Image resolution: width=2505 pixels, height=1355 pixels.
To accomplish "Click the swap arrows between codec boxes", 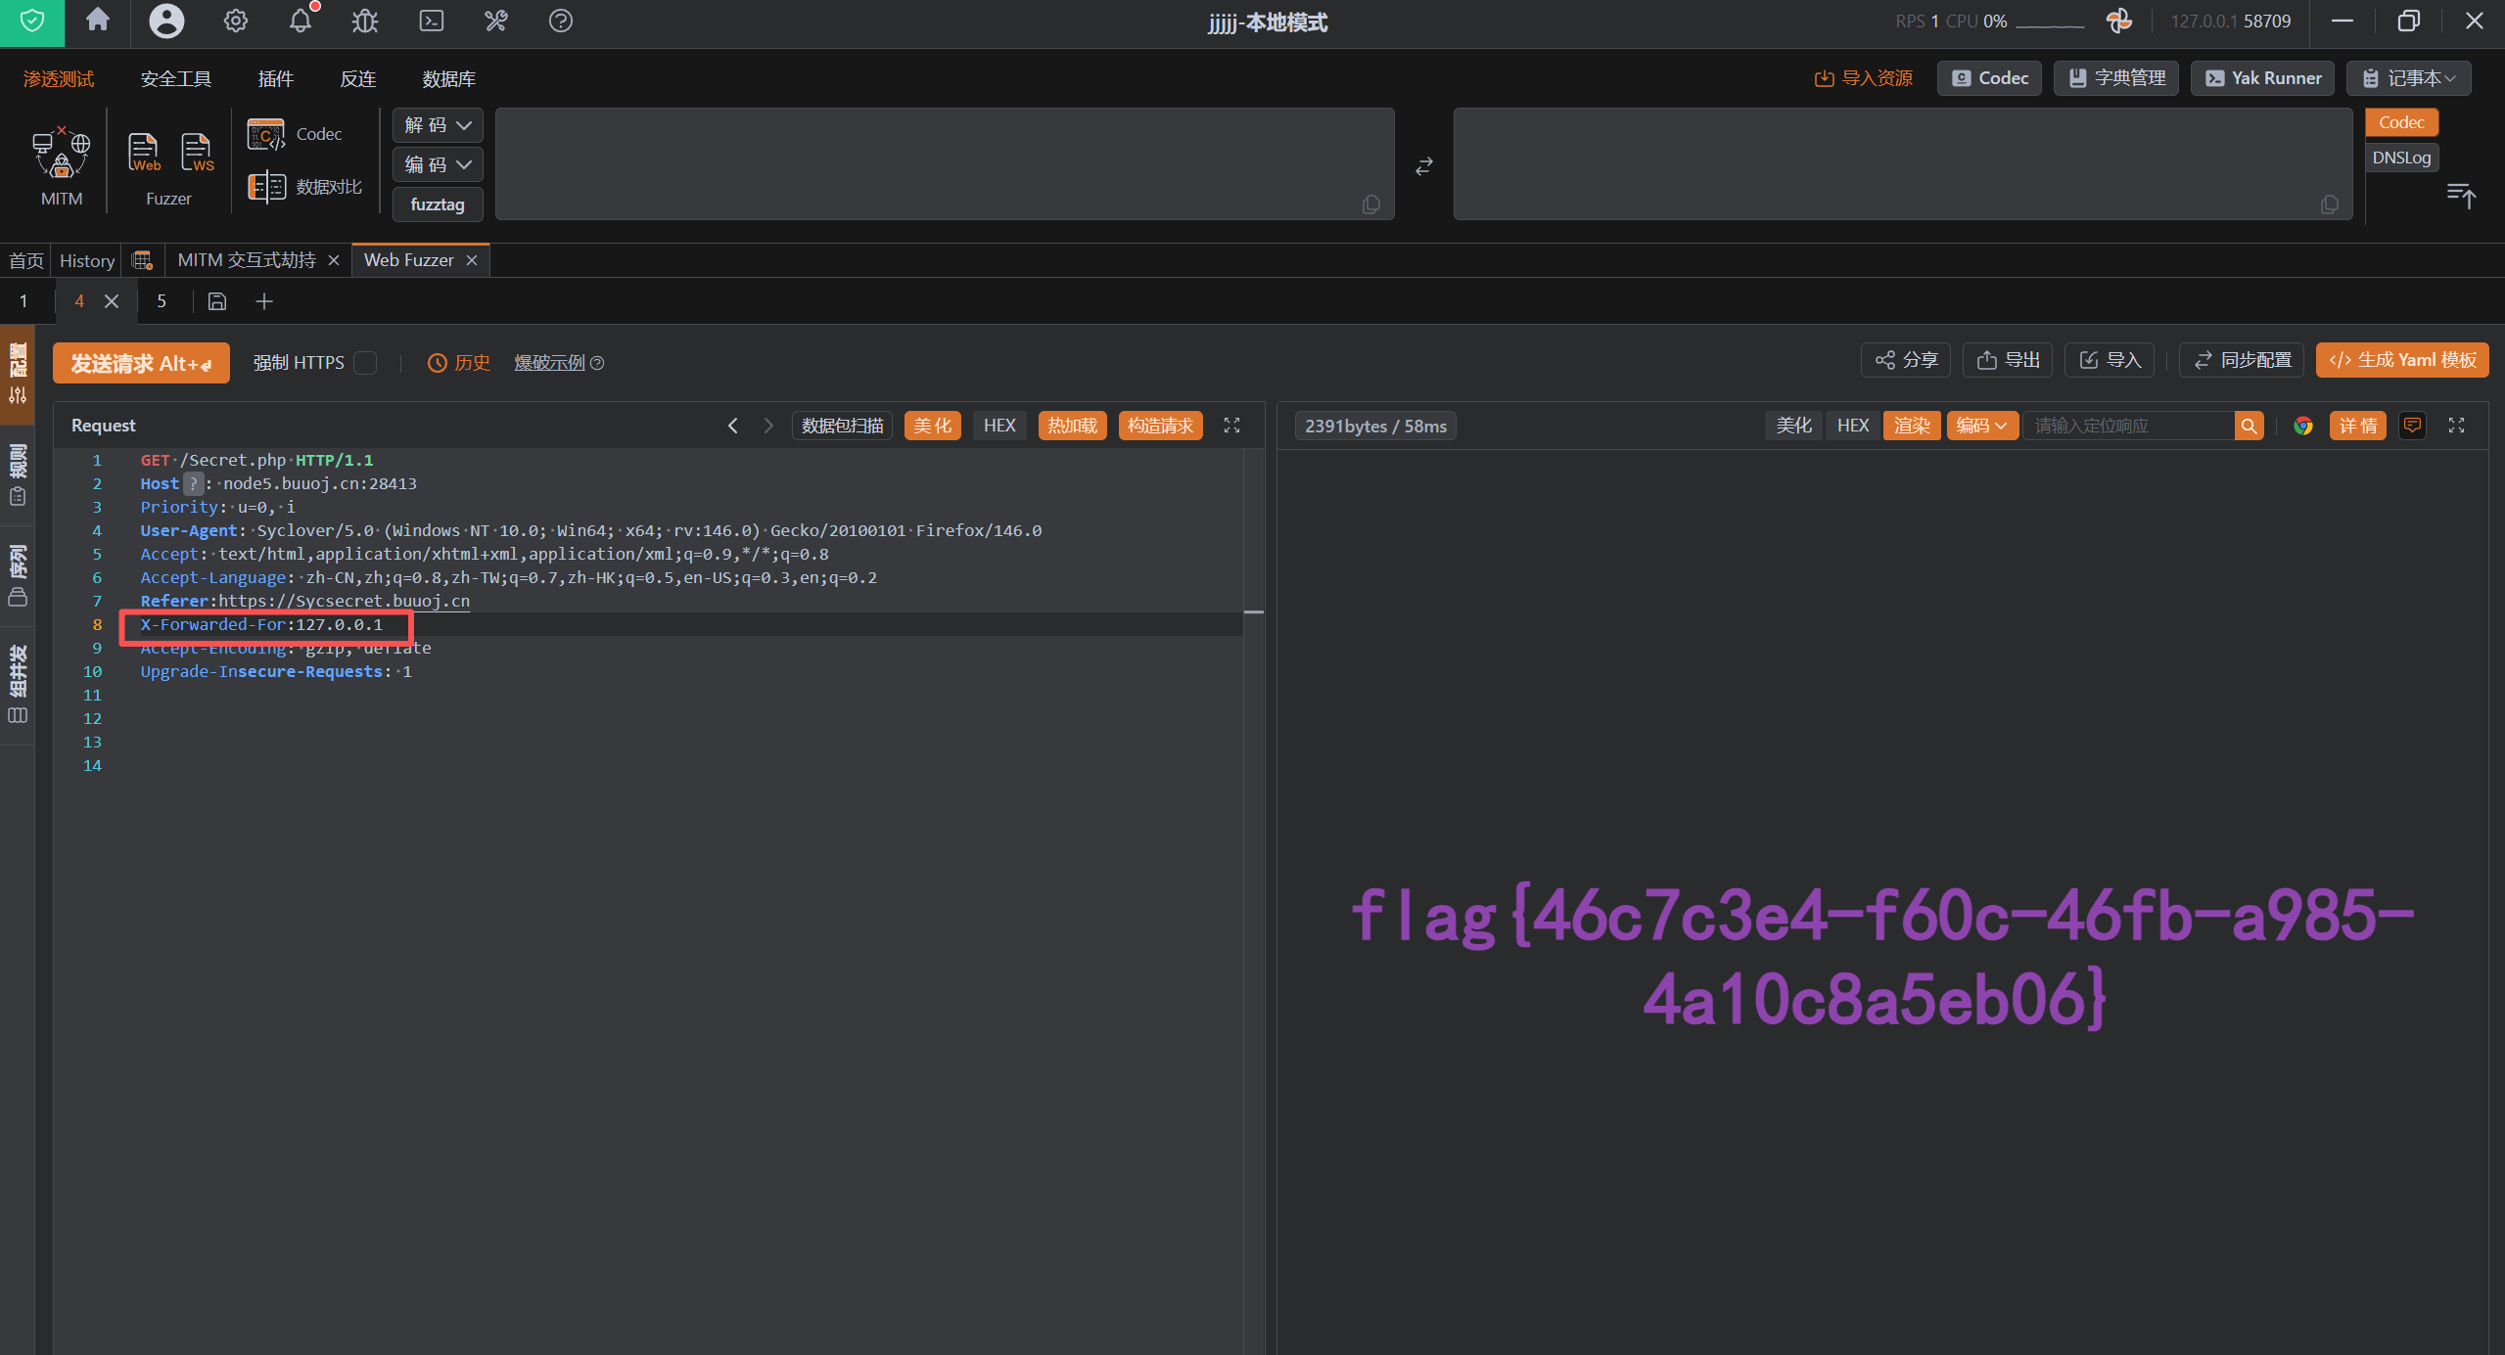I will click(x=1424, y=166).
